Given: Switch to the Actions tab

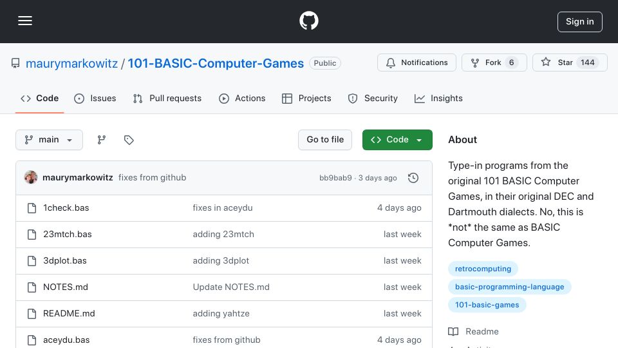Looking at the screenshot, I should click(242, 98).
